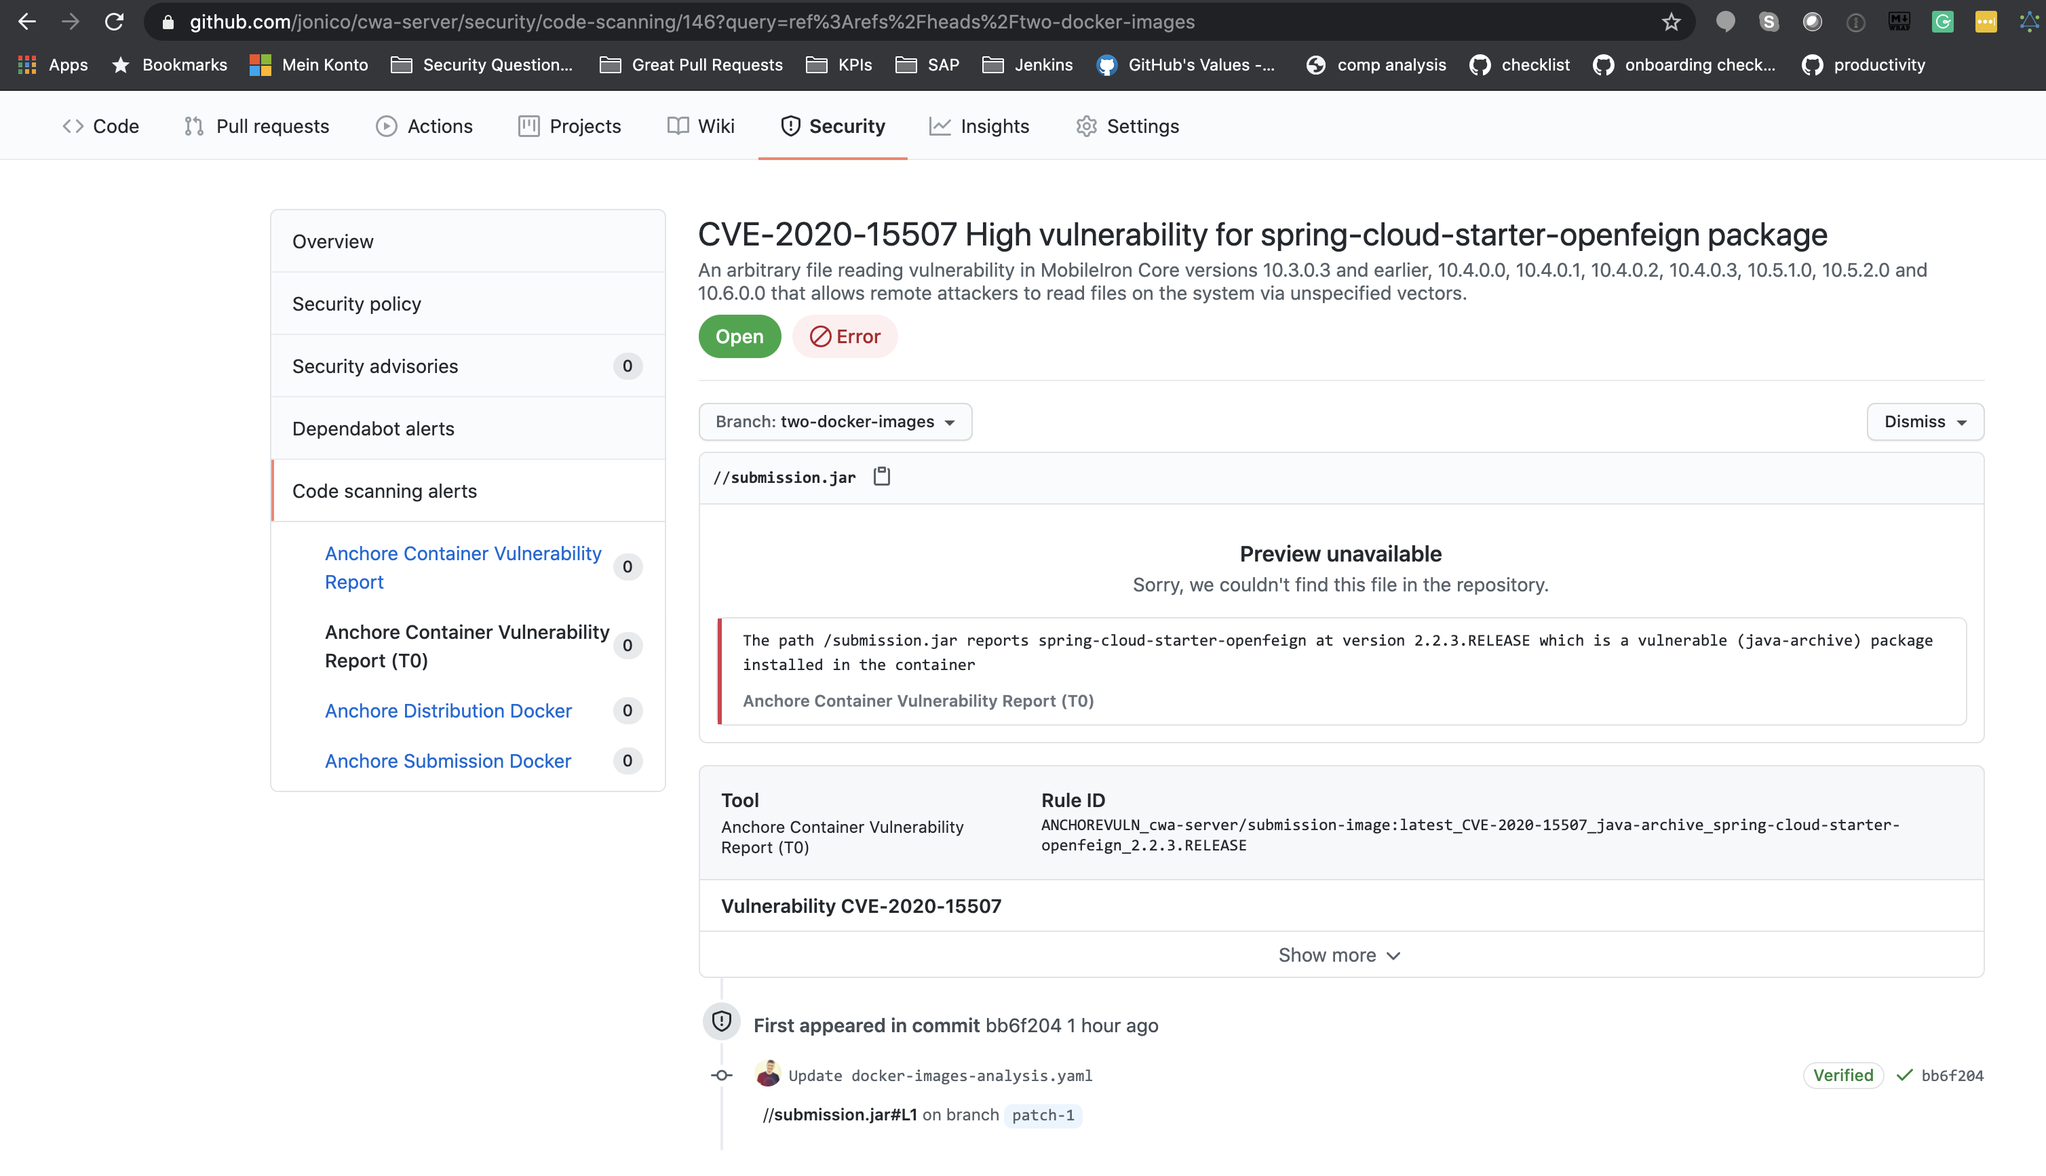Select Dependabot alerts in sidebar
This screenshot has width=2046, height=1176.
[373, 428]
